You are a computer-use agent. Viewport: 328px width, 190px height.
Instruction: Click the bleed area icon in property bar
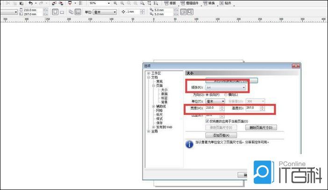pyautogui.click(x=190, y=12)
